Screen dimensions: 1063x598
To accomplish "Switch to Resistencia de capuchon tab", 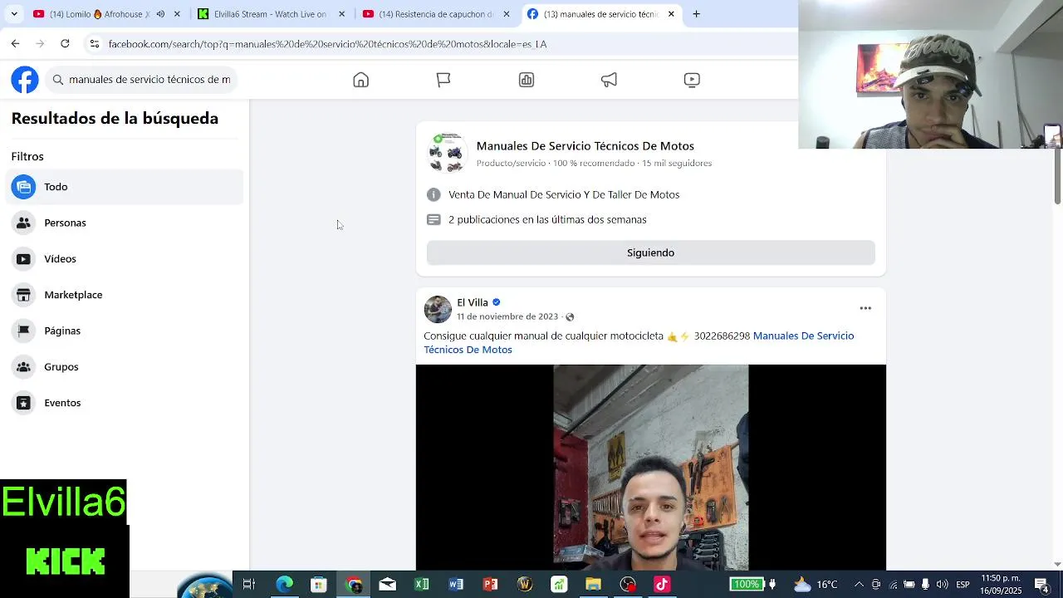I will pos(436,14).
